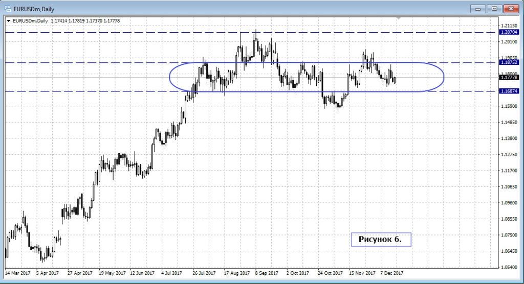Close the EURUSDm,Daily chart window
The image size is (524, 284).
click(x=512, y=8)
